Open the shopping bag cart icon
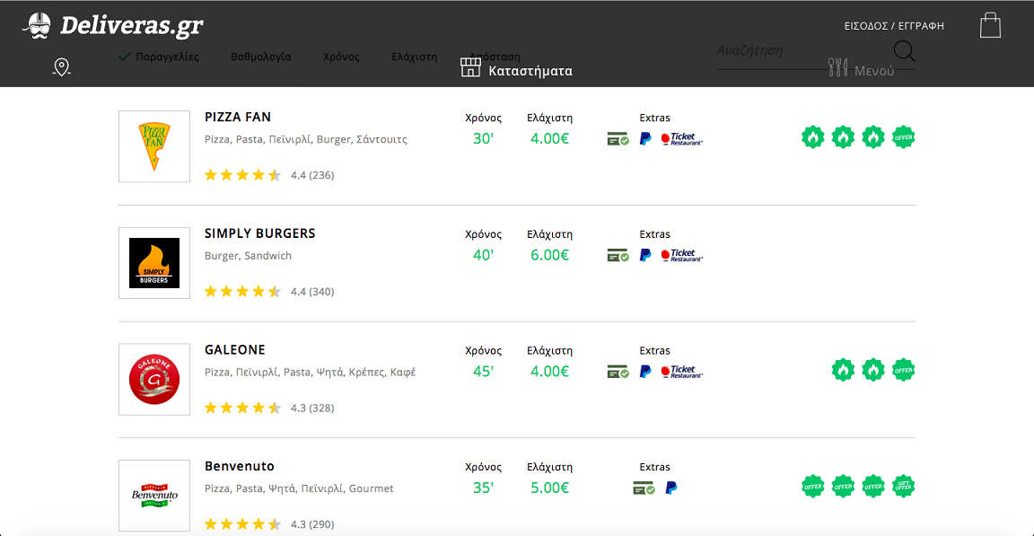1034x536 pixels. pyautogui.click(x=990, y=25)
